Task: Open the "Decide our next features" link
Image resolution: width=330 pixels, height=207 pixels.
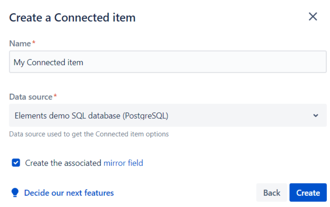Action: click(69, 193)
